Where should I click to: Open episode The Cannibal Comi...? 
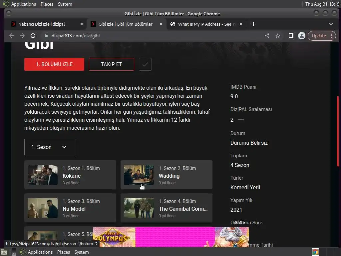click(x=167, y=208)
